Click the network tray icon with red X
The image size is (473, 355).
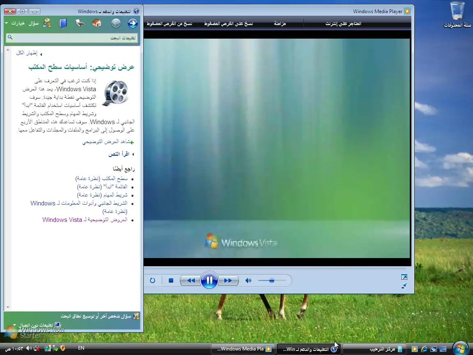click(37, 348)
